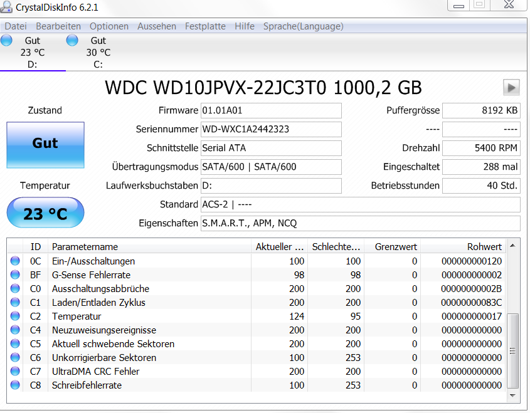
Task: Go to next disk with arrow button
Action: 511,88
